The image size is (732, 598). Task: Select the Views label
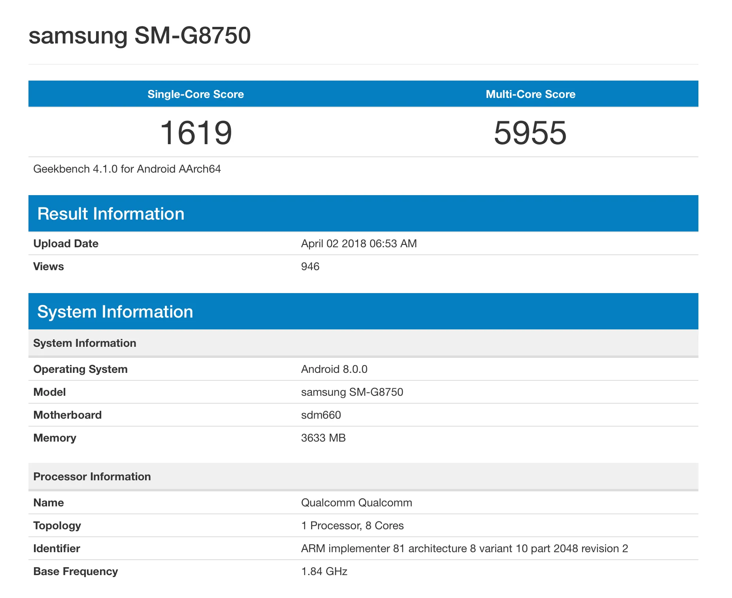click(x=48, y=266)
